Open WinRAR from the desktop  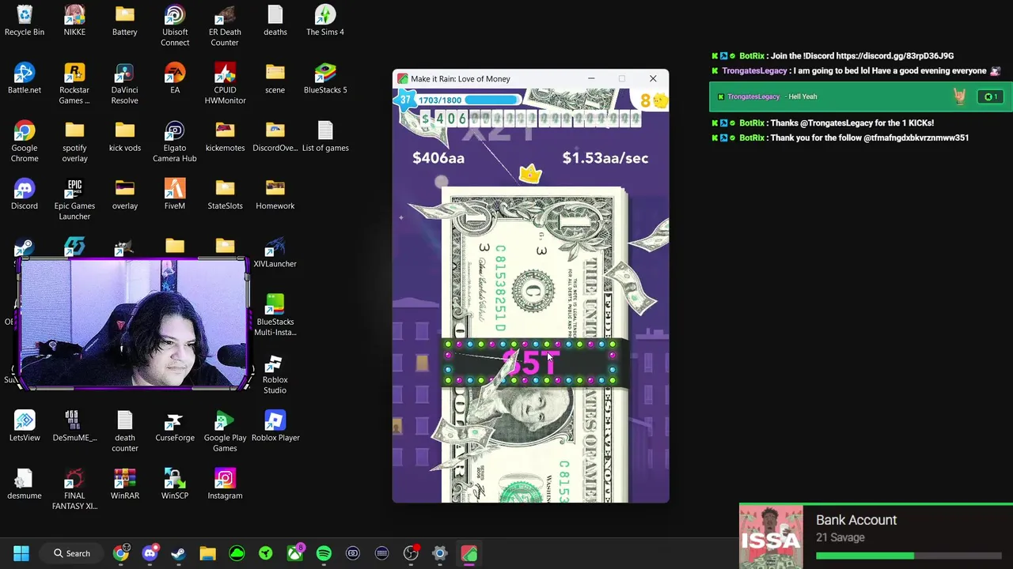coord(124,484)
